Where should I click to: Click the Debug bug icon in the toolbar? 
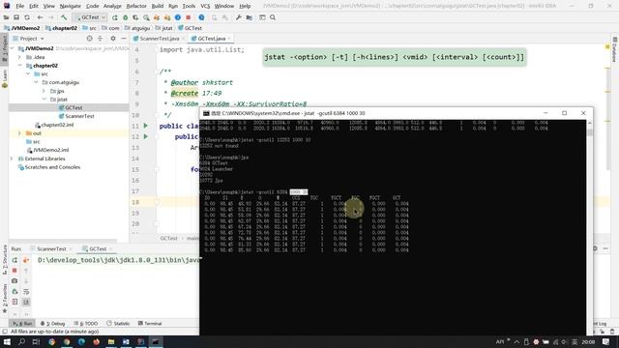pyautogui.click(x=125, y=17)
